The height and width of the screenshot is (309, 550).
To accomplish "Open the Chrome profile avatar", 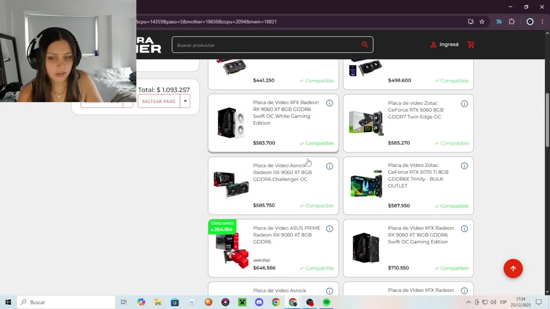I will pyautogui.click(x=530, y=21).
